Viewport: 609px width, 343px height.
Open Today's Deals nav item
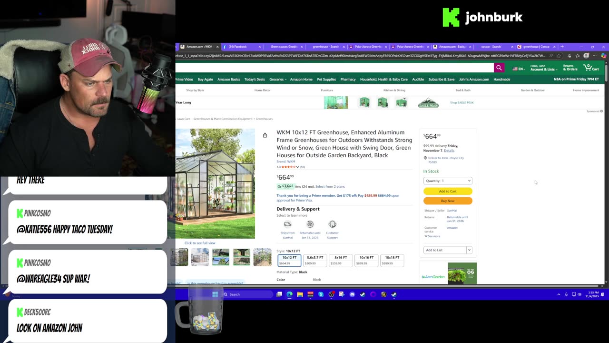tap(255, 80)
